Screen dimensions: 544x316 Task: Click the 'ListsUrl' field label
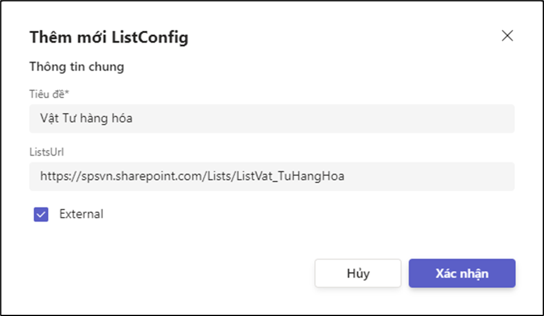point(46,151)
